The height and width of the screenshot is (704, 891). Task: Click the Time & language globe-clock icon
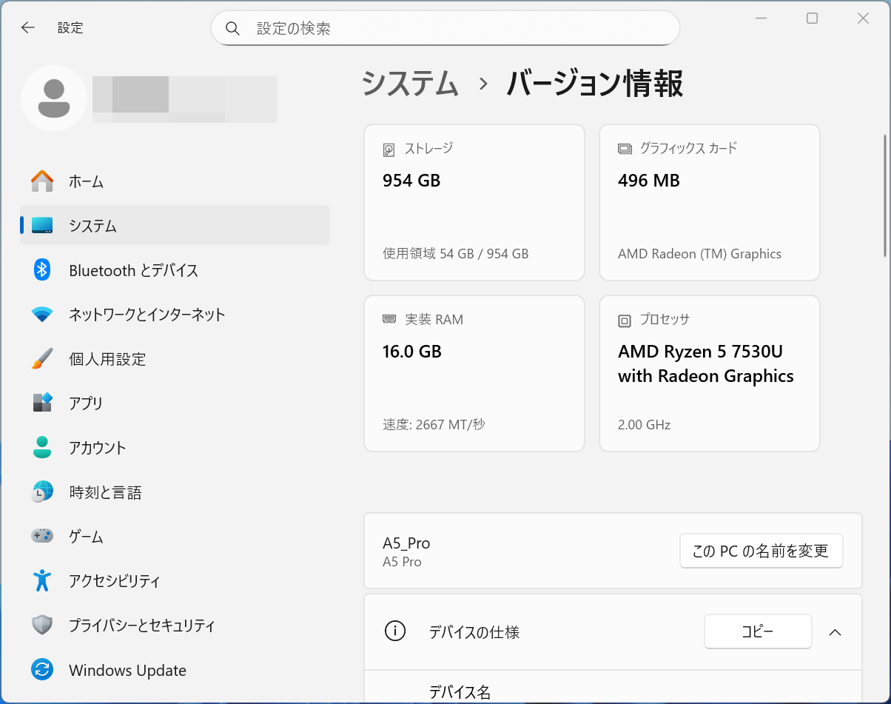(42, 492)
